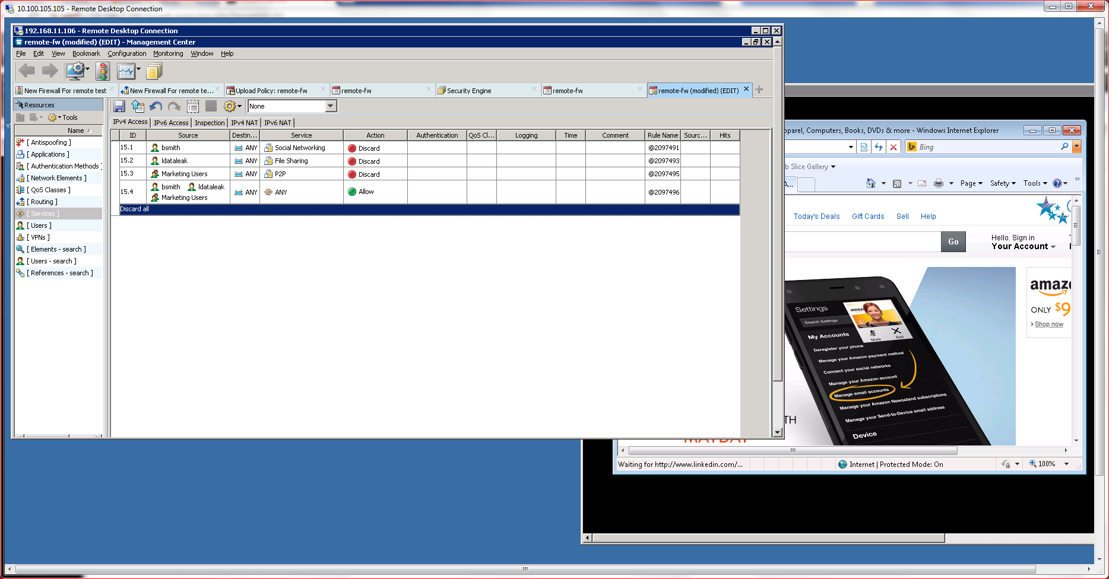Open the Monitoring menu
Screen dimensions: 1109x579
coord(168,53)
